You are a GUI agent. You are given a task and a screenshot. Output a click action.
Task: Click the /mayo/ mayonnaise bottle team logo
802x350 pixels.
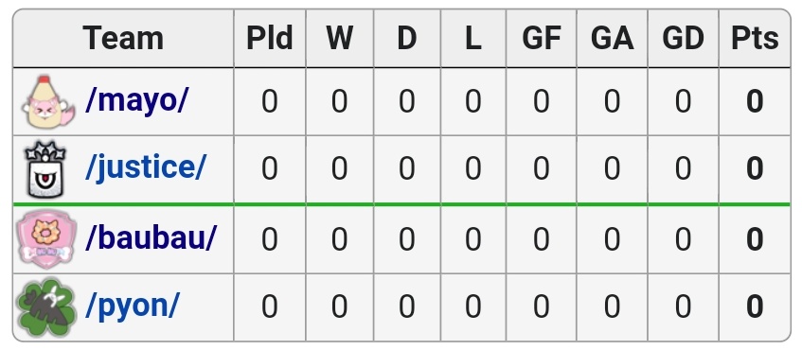pos(47,101)
